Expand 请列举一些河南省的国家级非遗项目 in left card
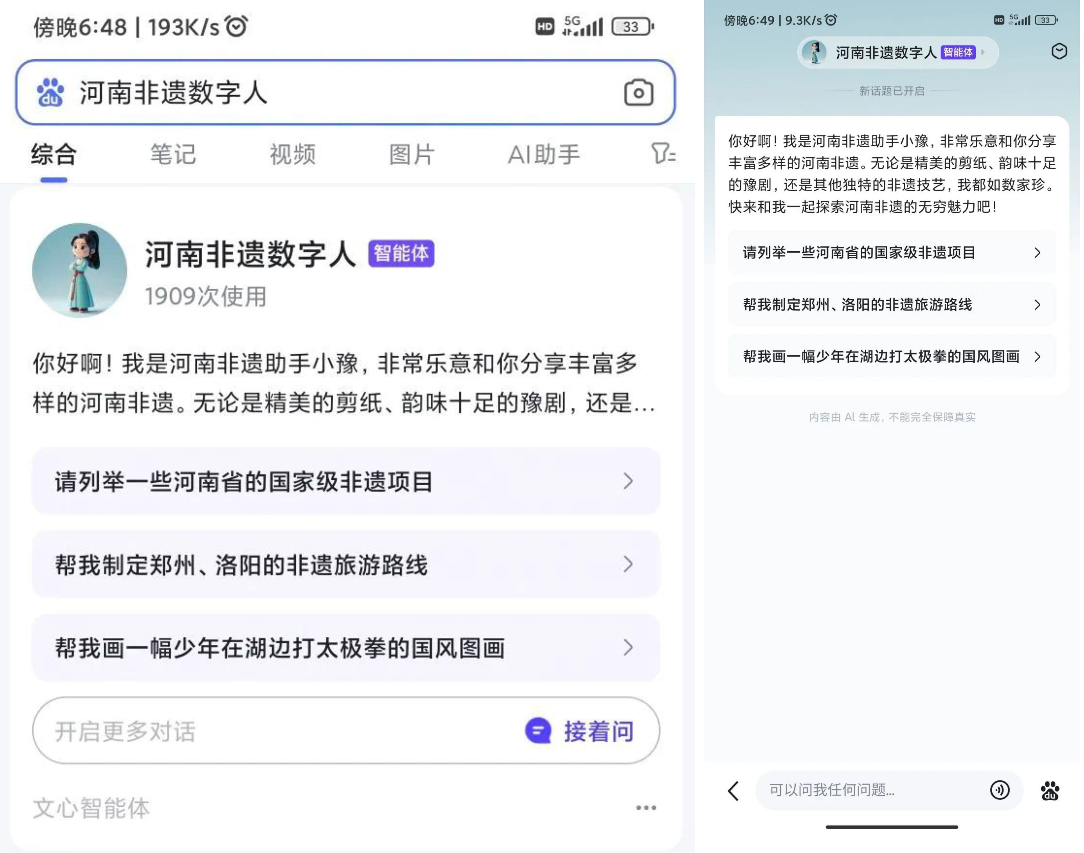The image size is (1084, 853). [346, 481]
